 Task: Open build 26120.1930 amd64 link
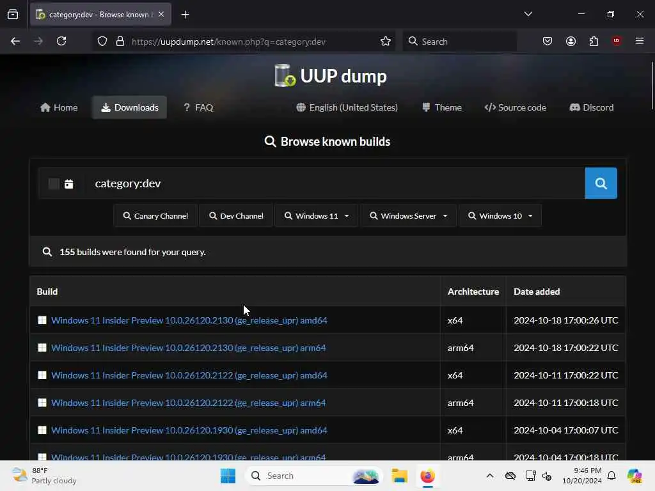[189, 430]
